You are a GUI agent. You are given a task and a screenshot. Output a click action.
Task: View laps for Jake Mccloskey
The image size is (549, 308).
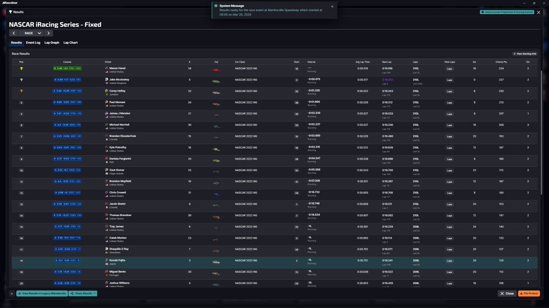point(450,80)
